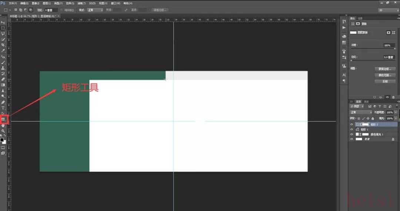Activate the Zoom tool
The width and height of the screenshot is (400, 211).
[x=3, y=131]
